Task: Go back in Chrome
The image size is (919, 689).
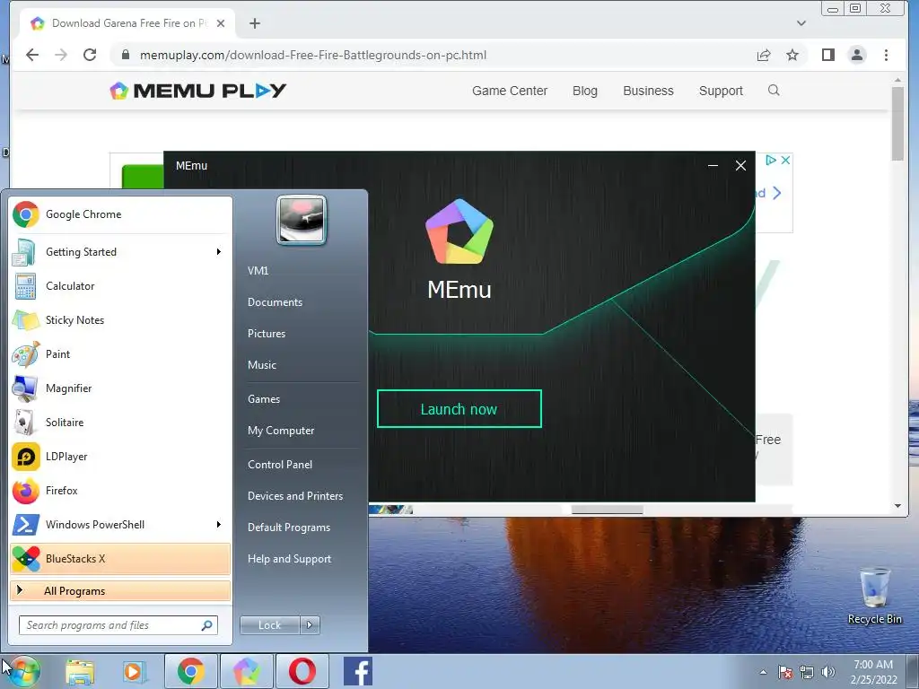Action: [x=32, y=55]
